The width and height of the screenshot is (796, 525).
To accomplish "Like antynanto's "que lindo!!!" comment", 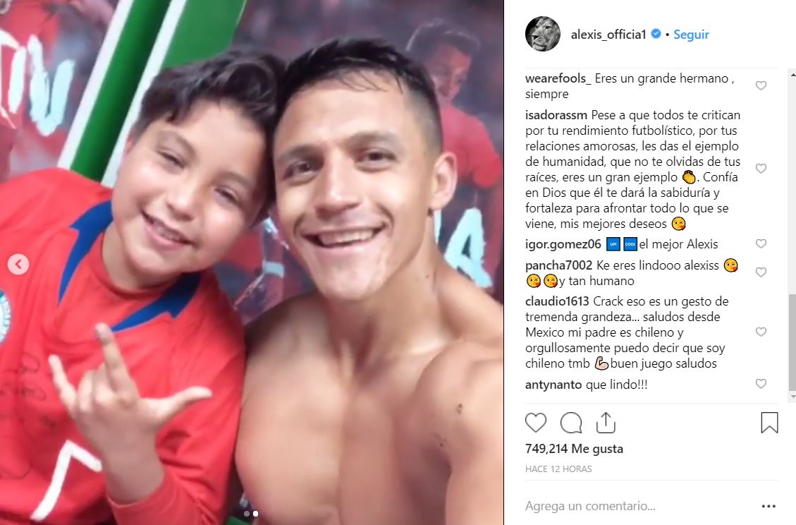I will (761, 384).
